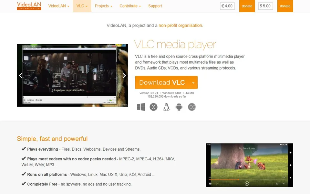Click the orange progress bar in Android screenshot
310x194 pixels.
pos(224,179)
